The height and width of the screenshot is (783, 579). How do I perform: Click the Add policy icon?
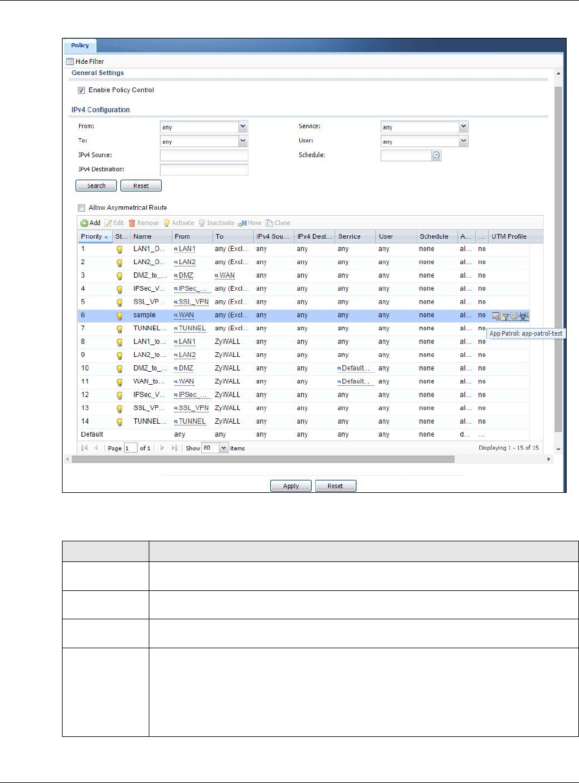click(84, 223)
